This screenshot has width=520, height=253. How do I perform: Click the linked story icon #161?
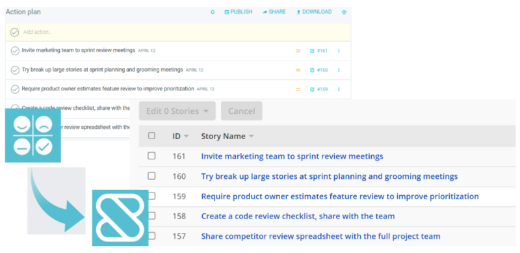pyautogui.click(x=318, y=51)
